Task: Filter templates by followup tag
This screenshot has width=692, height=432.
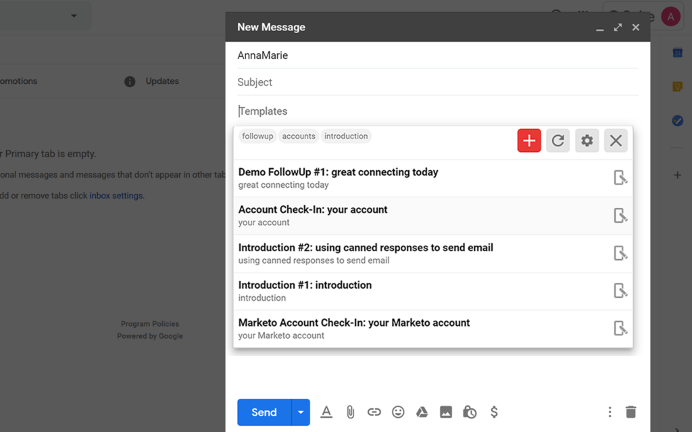Action: coord(257,136)
